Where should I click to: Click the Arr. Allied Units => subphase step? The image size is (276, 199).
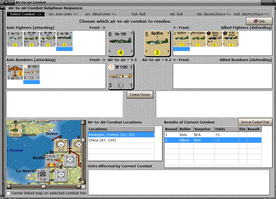pos(101,14)
